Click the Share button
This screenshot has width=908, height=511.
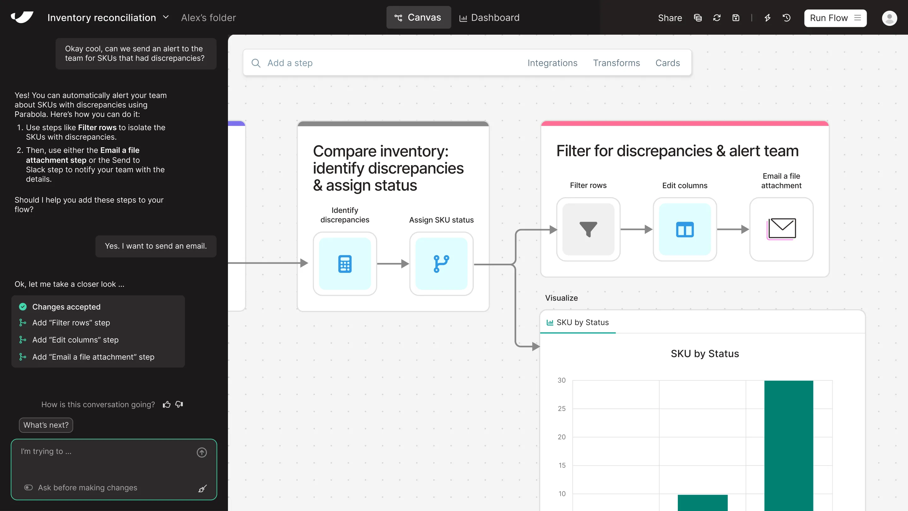pos(670,18)
